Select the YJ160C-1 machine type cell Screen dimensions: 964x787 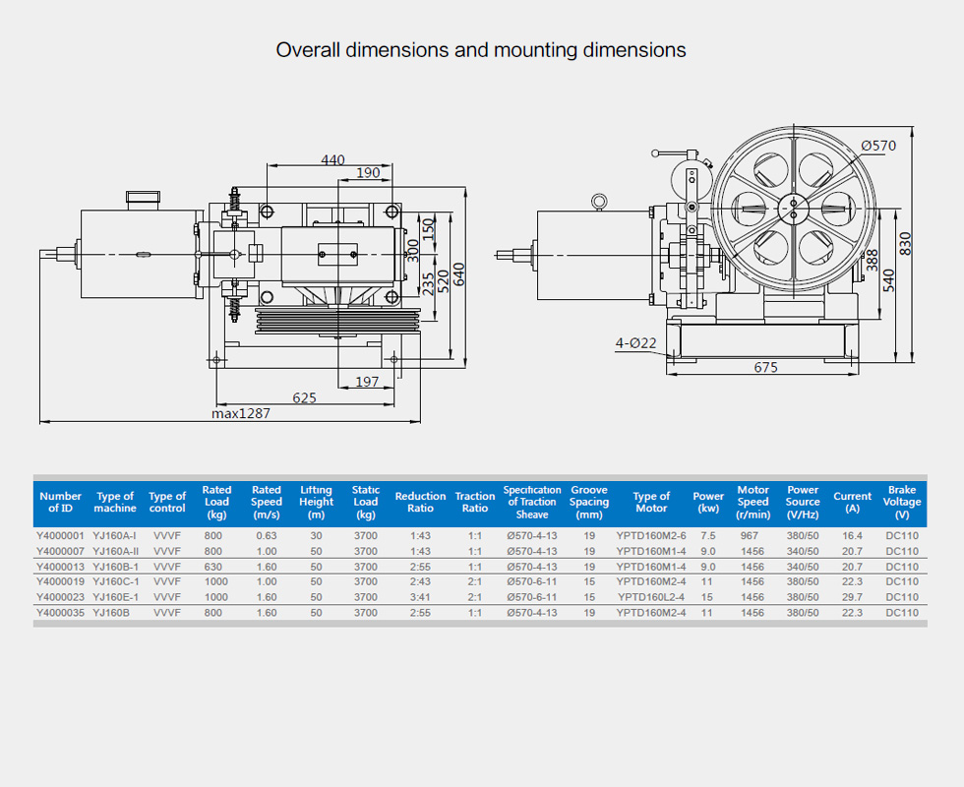(x=115, y=581)
